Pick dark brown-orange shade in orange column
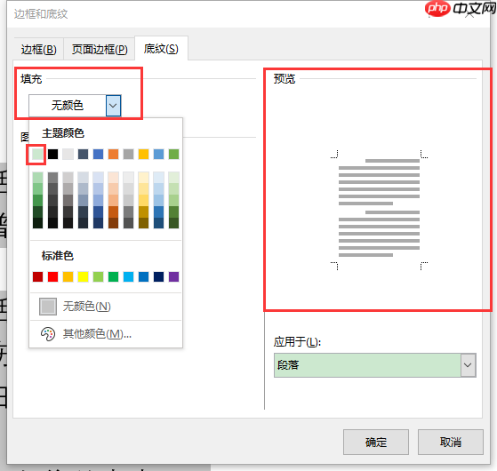This screenshot has width=497, height=471. [x=113, y=223]
